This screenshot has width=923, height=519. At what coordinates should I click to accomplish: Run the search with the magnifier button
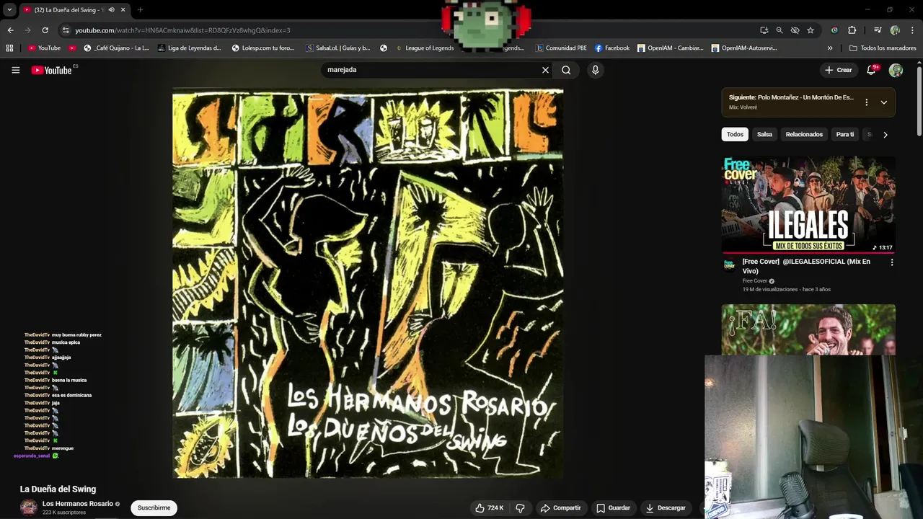[x=566, y=70]
